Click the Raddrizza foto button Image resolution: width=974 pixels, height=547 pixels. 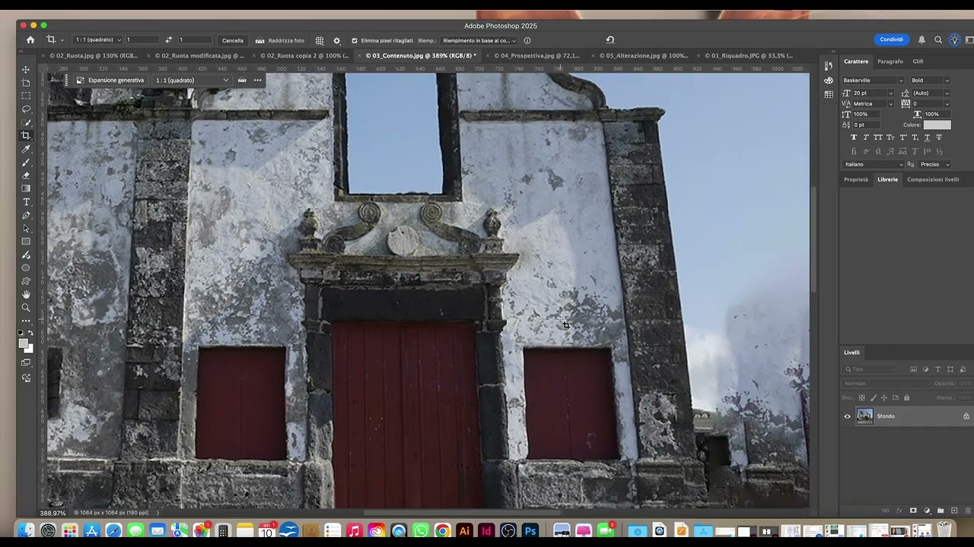tap(280, 40)
